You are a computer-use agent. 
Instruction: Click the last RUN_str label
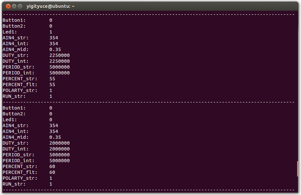click(14, 184)
